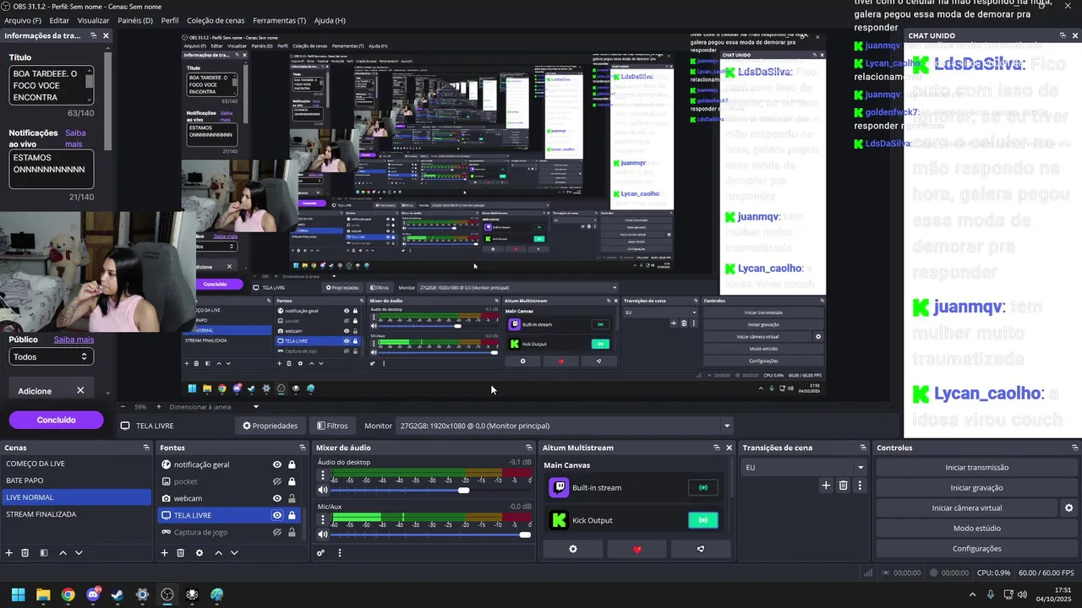1082x608 pixels.
Task: Click Iniciar câmera virtual button
Action: coord(966,508)
